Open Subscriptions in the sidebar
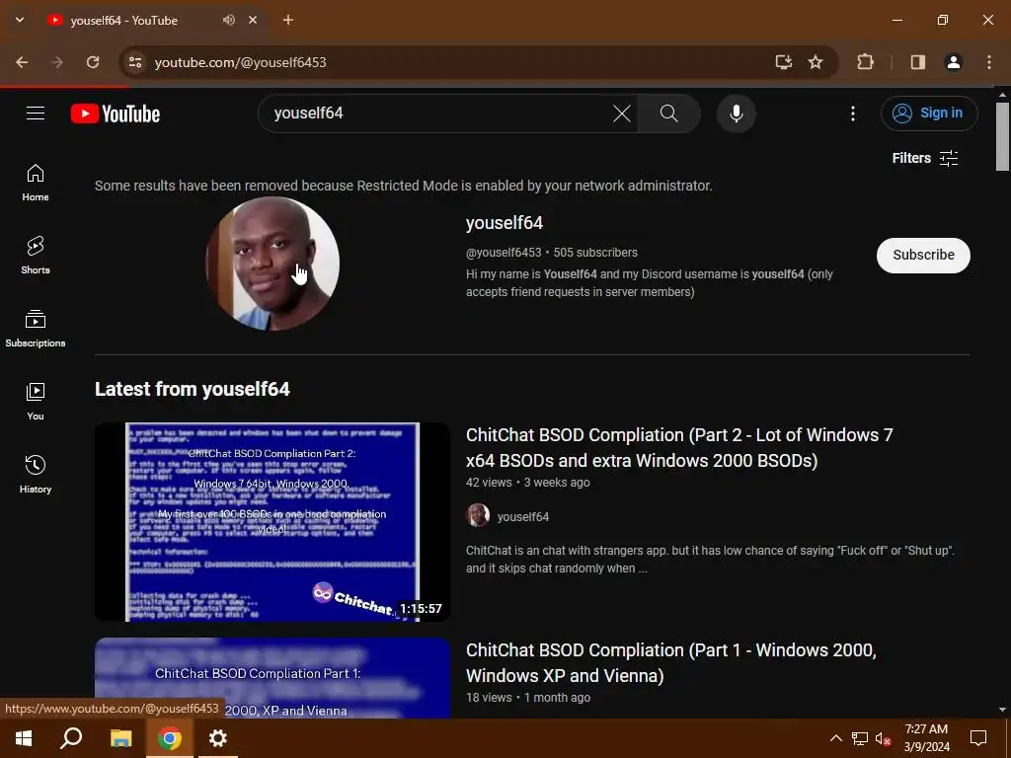Screen dimensions: 1011x758 pyautogui.click(x=36, y=328)
